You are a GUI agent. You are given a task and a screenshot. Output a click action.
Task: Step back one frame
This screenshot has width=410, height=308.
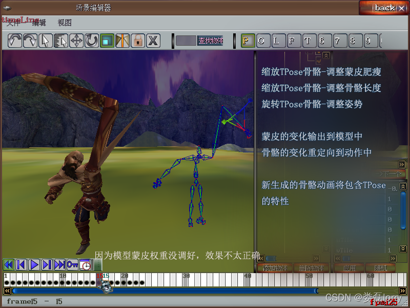[x=21, y=265]
